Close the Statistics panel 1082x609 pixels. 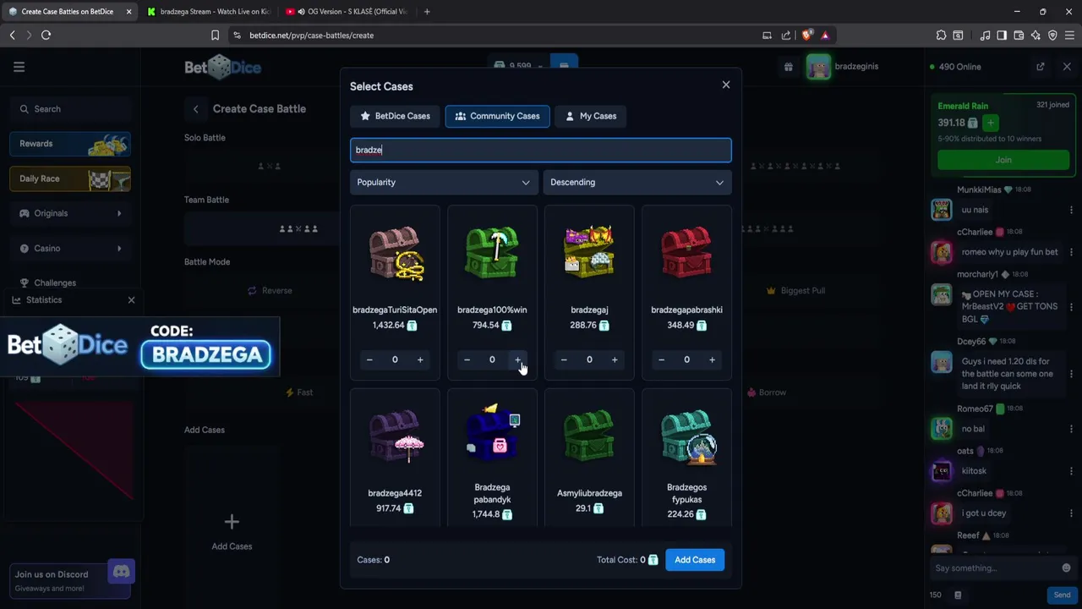pos(131,300)
